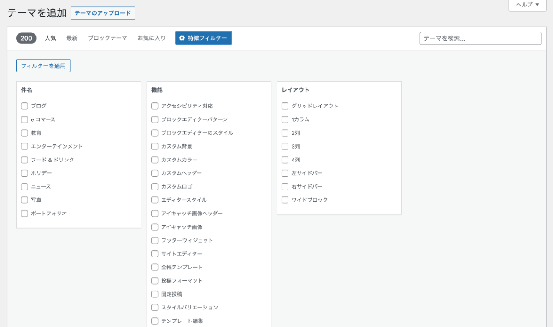
Task: Check the サイトエディター option
Action: coord(155,254)
